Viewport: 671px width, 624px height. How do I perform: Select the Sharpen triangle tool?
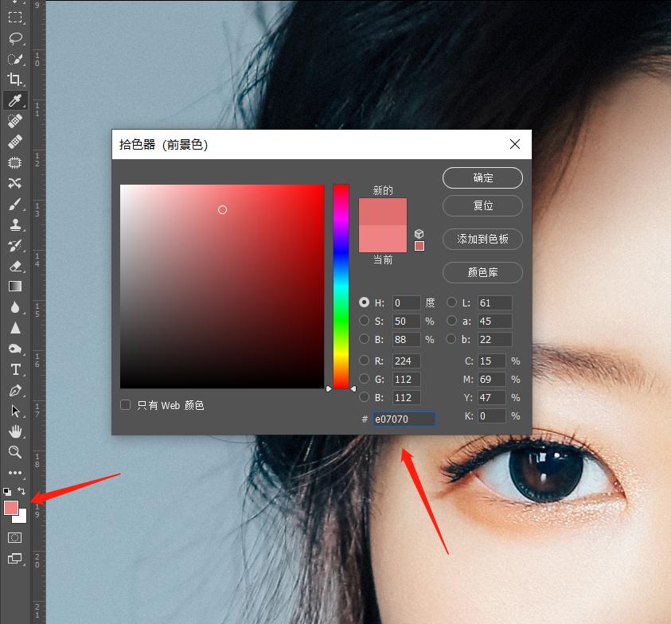15,328
